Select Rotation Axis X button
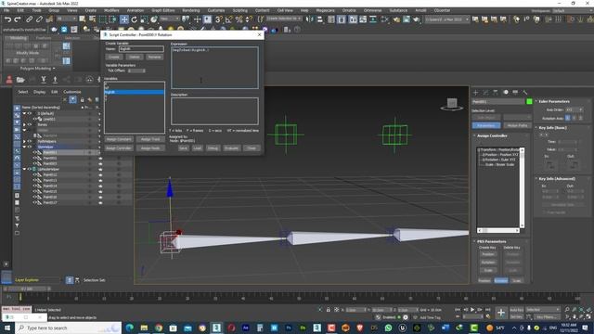Screen dimensions: 594x334 [567, 118]
